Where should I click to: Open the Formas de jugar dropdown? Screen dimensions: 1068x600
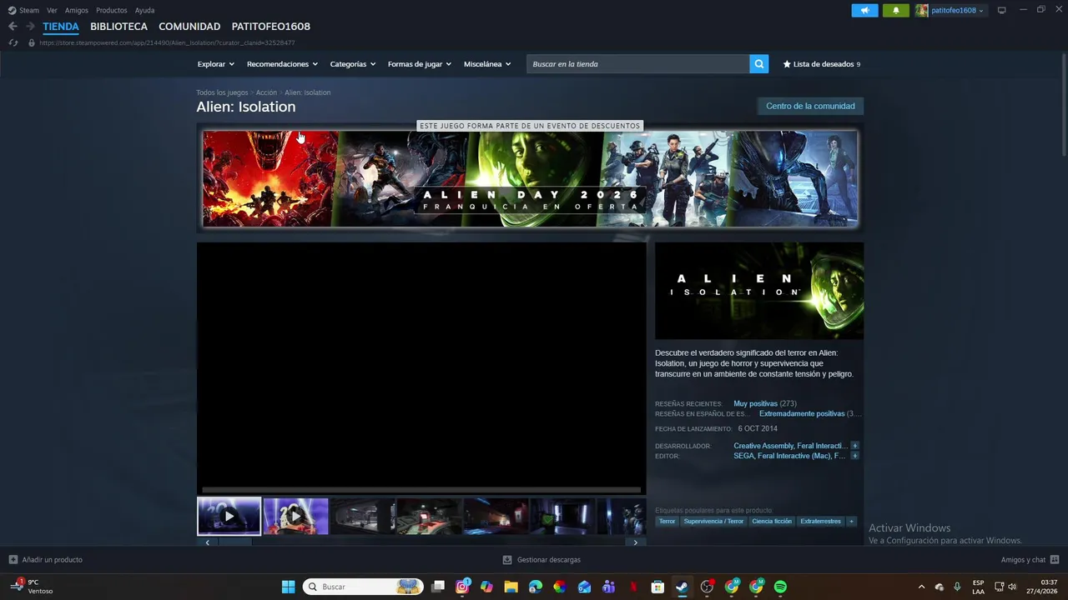pyautogui.click(x=420, y=64)
